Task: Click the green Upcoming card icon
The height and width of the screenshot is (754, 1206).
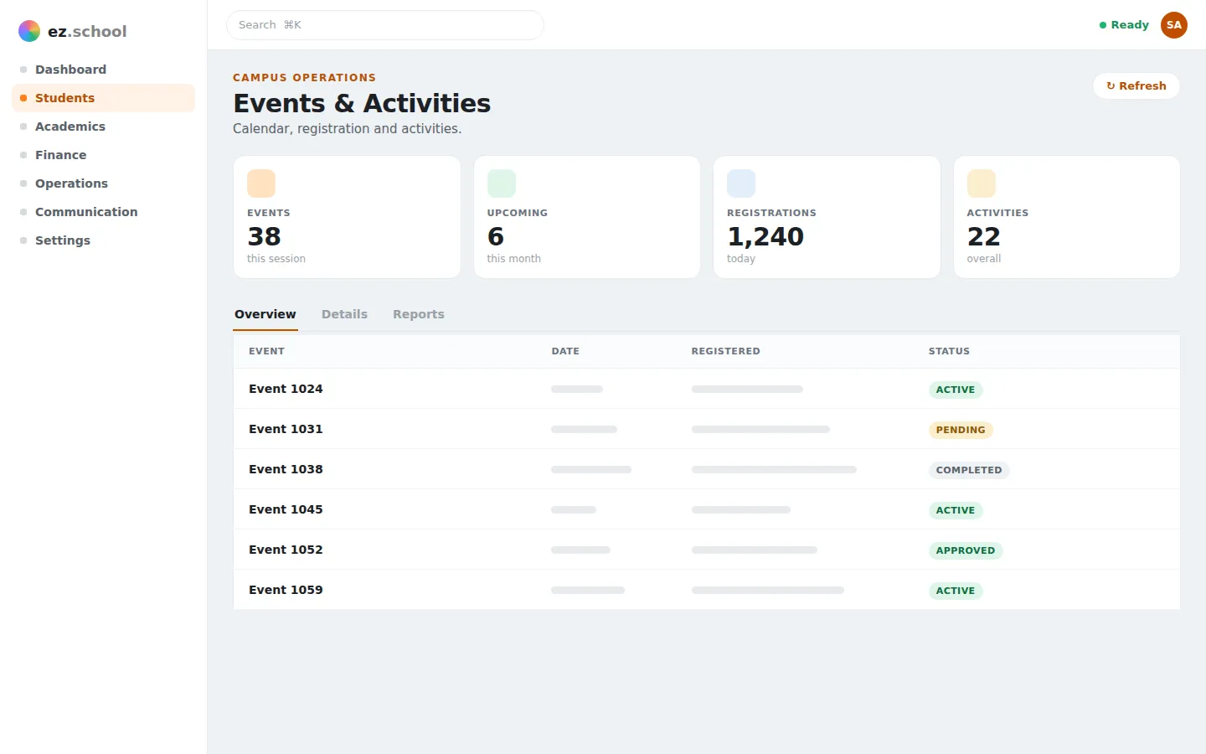Action: click(502, 183)
